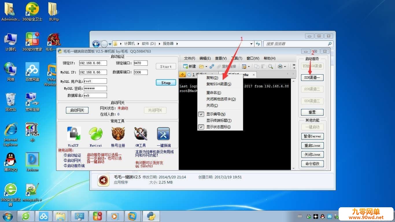Screen dimensions: 395x222
Task: Open the 计算机 desktop icon
Action: pyautogui.click(x=11, y=42)
